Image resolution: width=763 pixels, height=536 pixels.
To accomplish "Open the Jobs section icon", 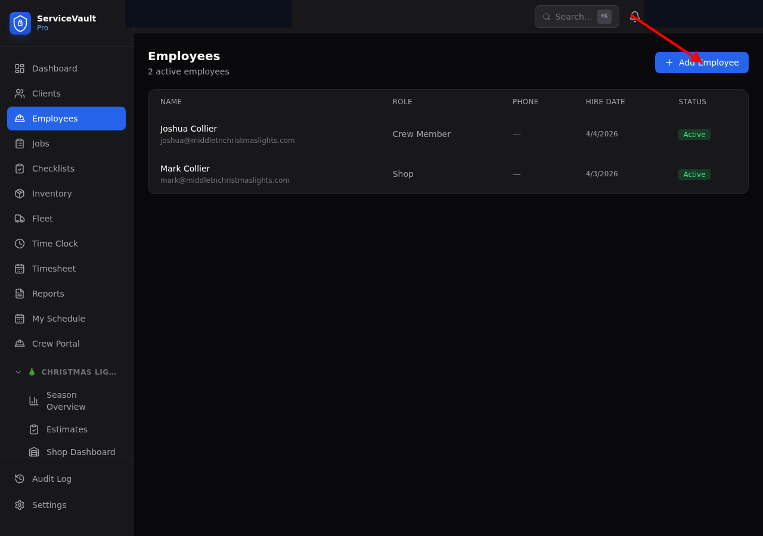I will click(x=19, y=144).
